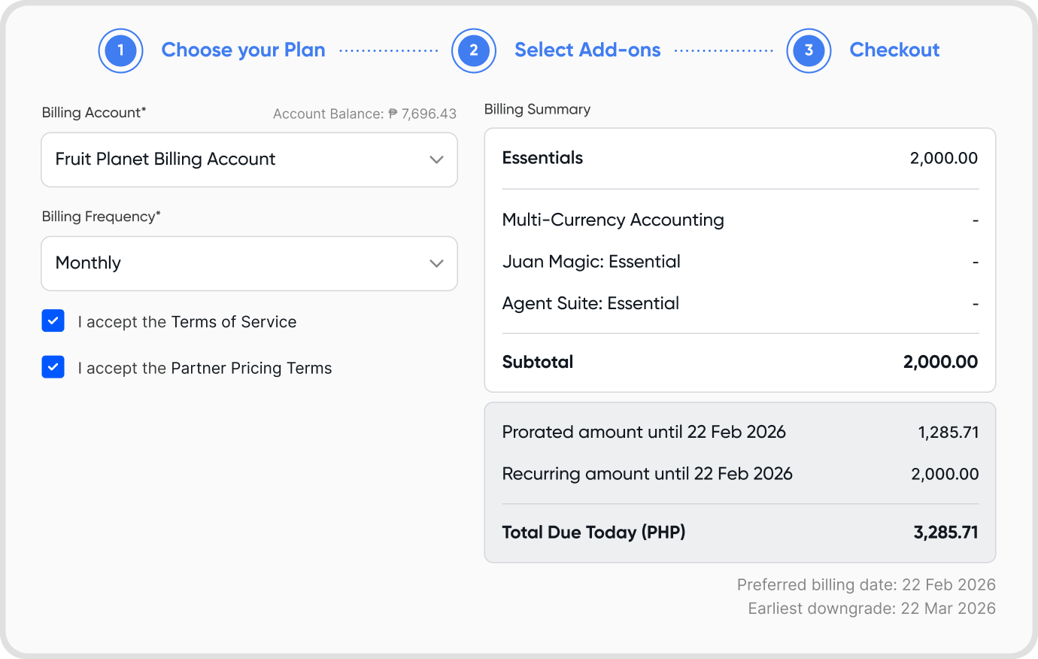Click the Billing Account chevron arrow

pos(436,159)
